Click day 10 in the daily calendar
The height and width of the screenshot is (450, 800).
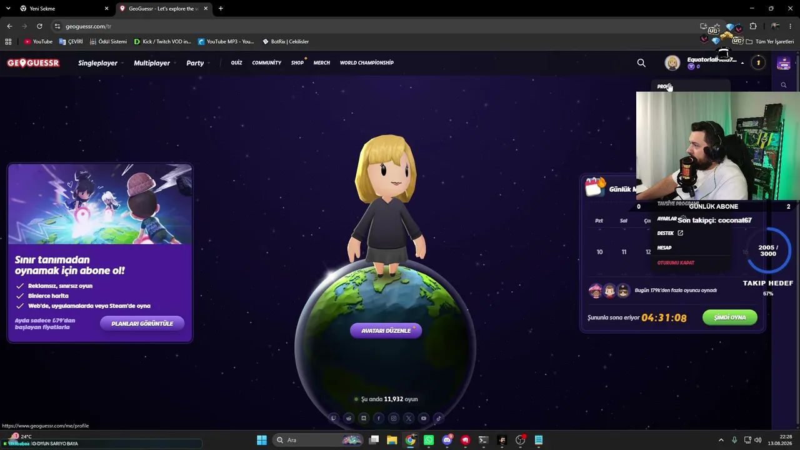tap(599, 252)
